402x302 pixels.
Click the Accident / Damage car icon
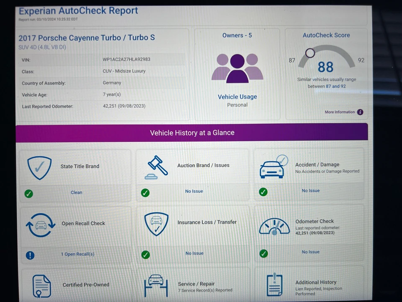(274, 167)
